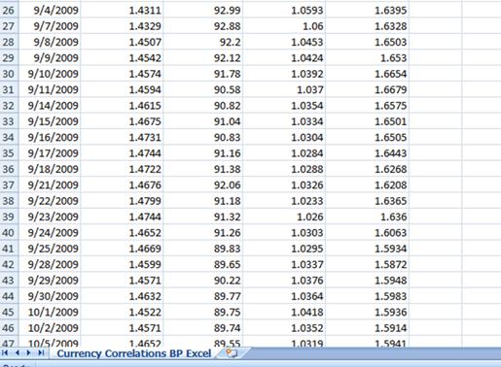Image resolution: width=501 pixels, height=367 pixels.
Task: Select row header 28
Action: coord(9,42)
